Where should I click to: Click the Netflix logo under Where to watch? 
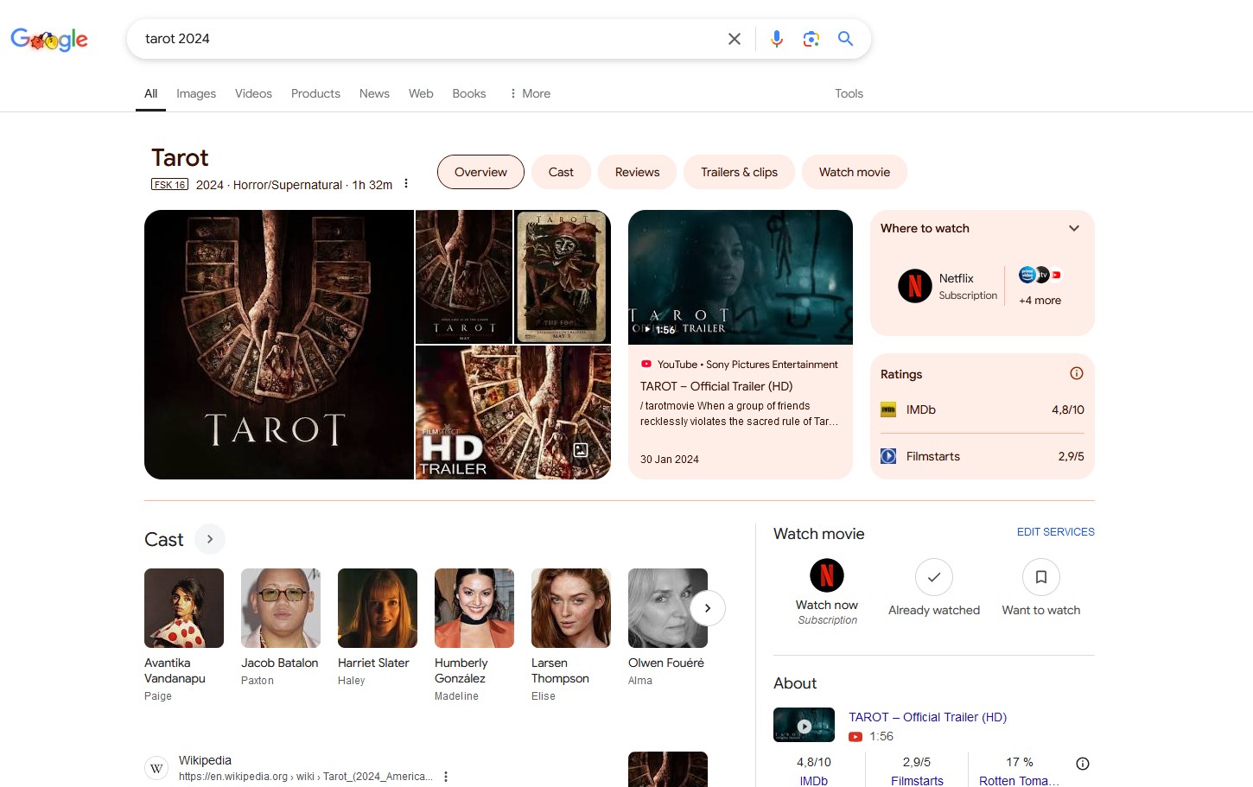tap(914, 286)
